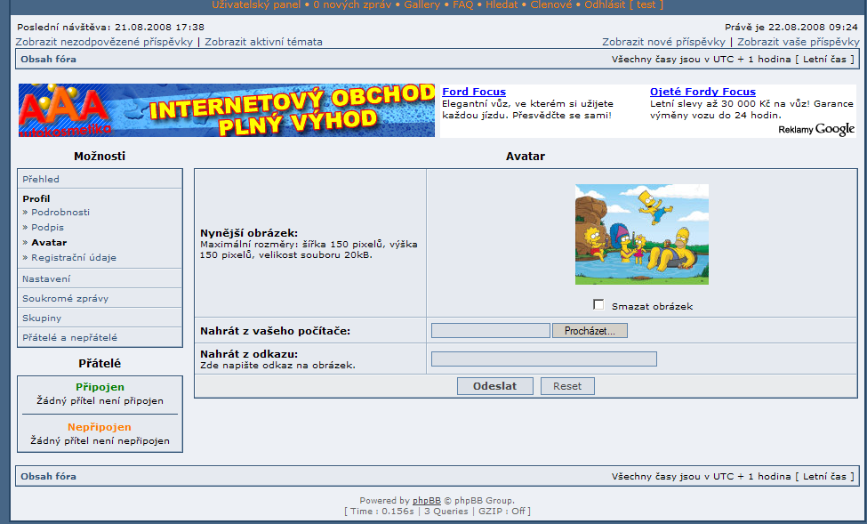This screenshot has height=524, width=867.
Task: Tick the Smazat obrázek checkbox
Action: pyautogui.click(x=598, y=305)
